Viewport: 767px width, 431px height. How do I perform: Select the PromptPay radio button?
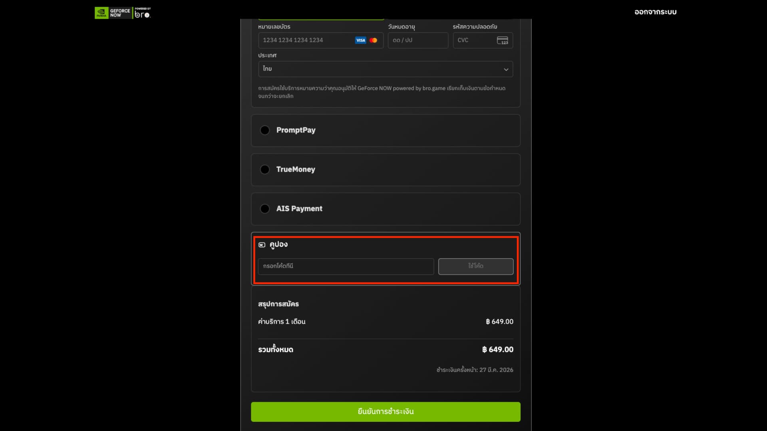264,130
